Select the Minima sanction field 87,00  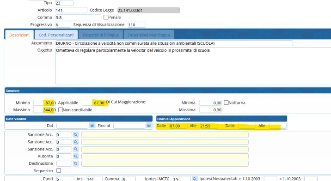44,103
